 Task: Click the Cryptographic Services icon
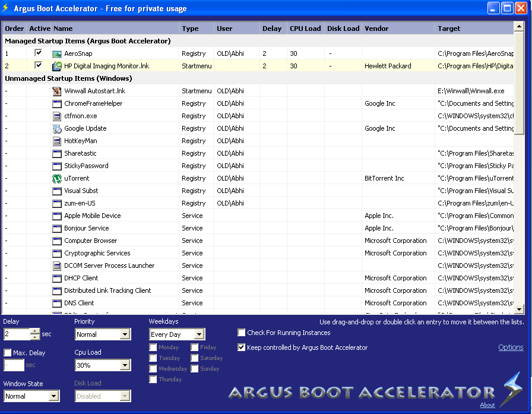(x=57, y=253)
